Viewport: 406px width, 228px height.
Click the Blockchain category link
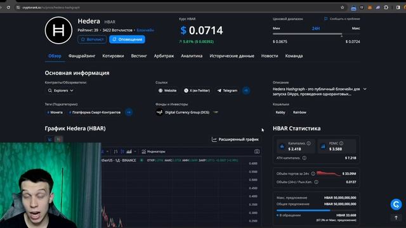click(x=145, y=30)
